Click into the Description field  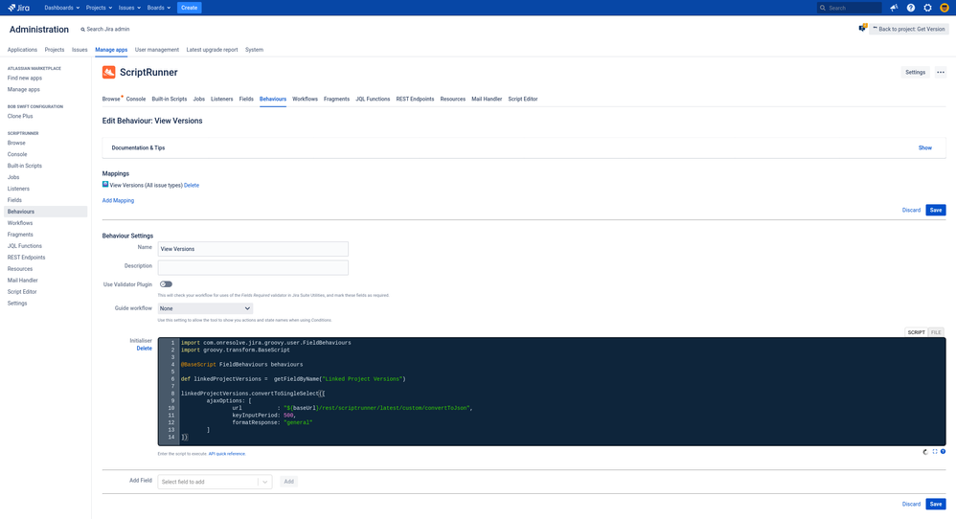253,267
